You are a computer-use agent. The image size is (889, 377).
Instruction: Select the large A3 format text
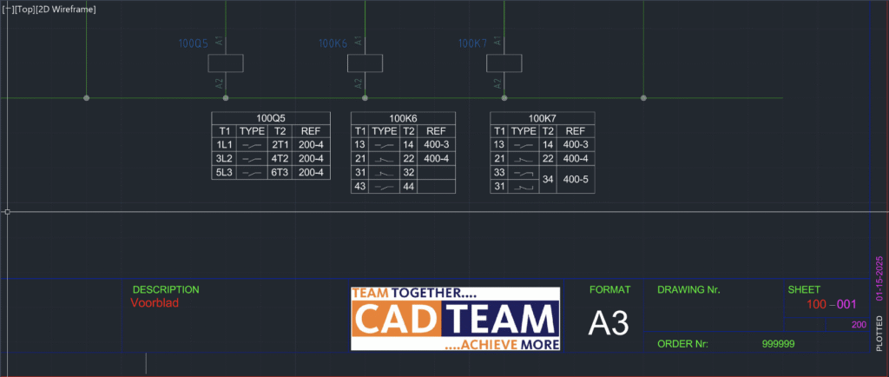click(x=609, y=324)
